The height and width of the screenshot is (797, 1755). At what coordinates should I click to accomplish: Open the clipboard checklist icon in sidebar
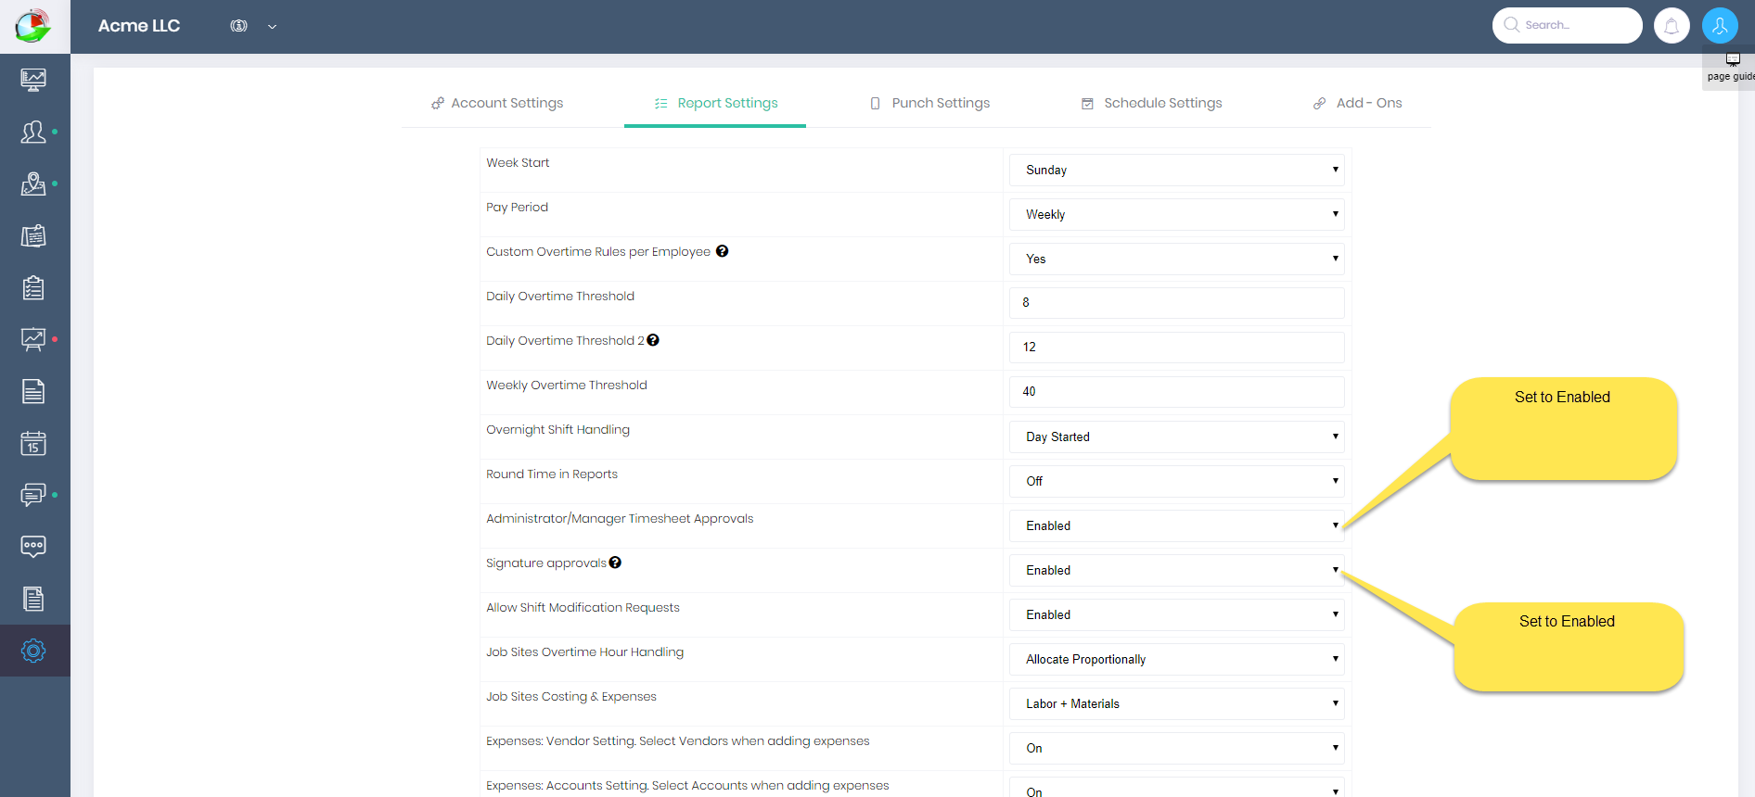click(x=33, y=287)
